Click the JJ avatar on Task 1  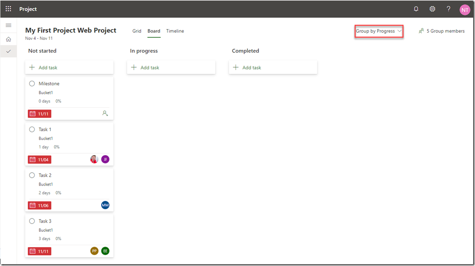[105, 159]
